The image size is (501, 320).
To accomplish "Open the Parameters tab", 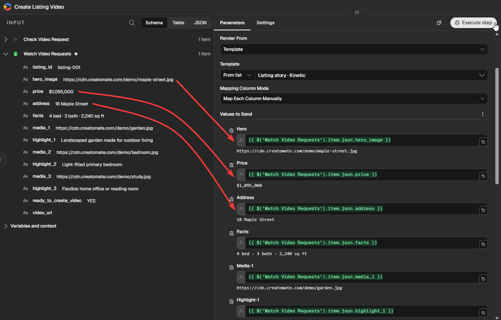I will [232, 23].
